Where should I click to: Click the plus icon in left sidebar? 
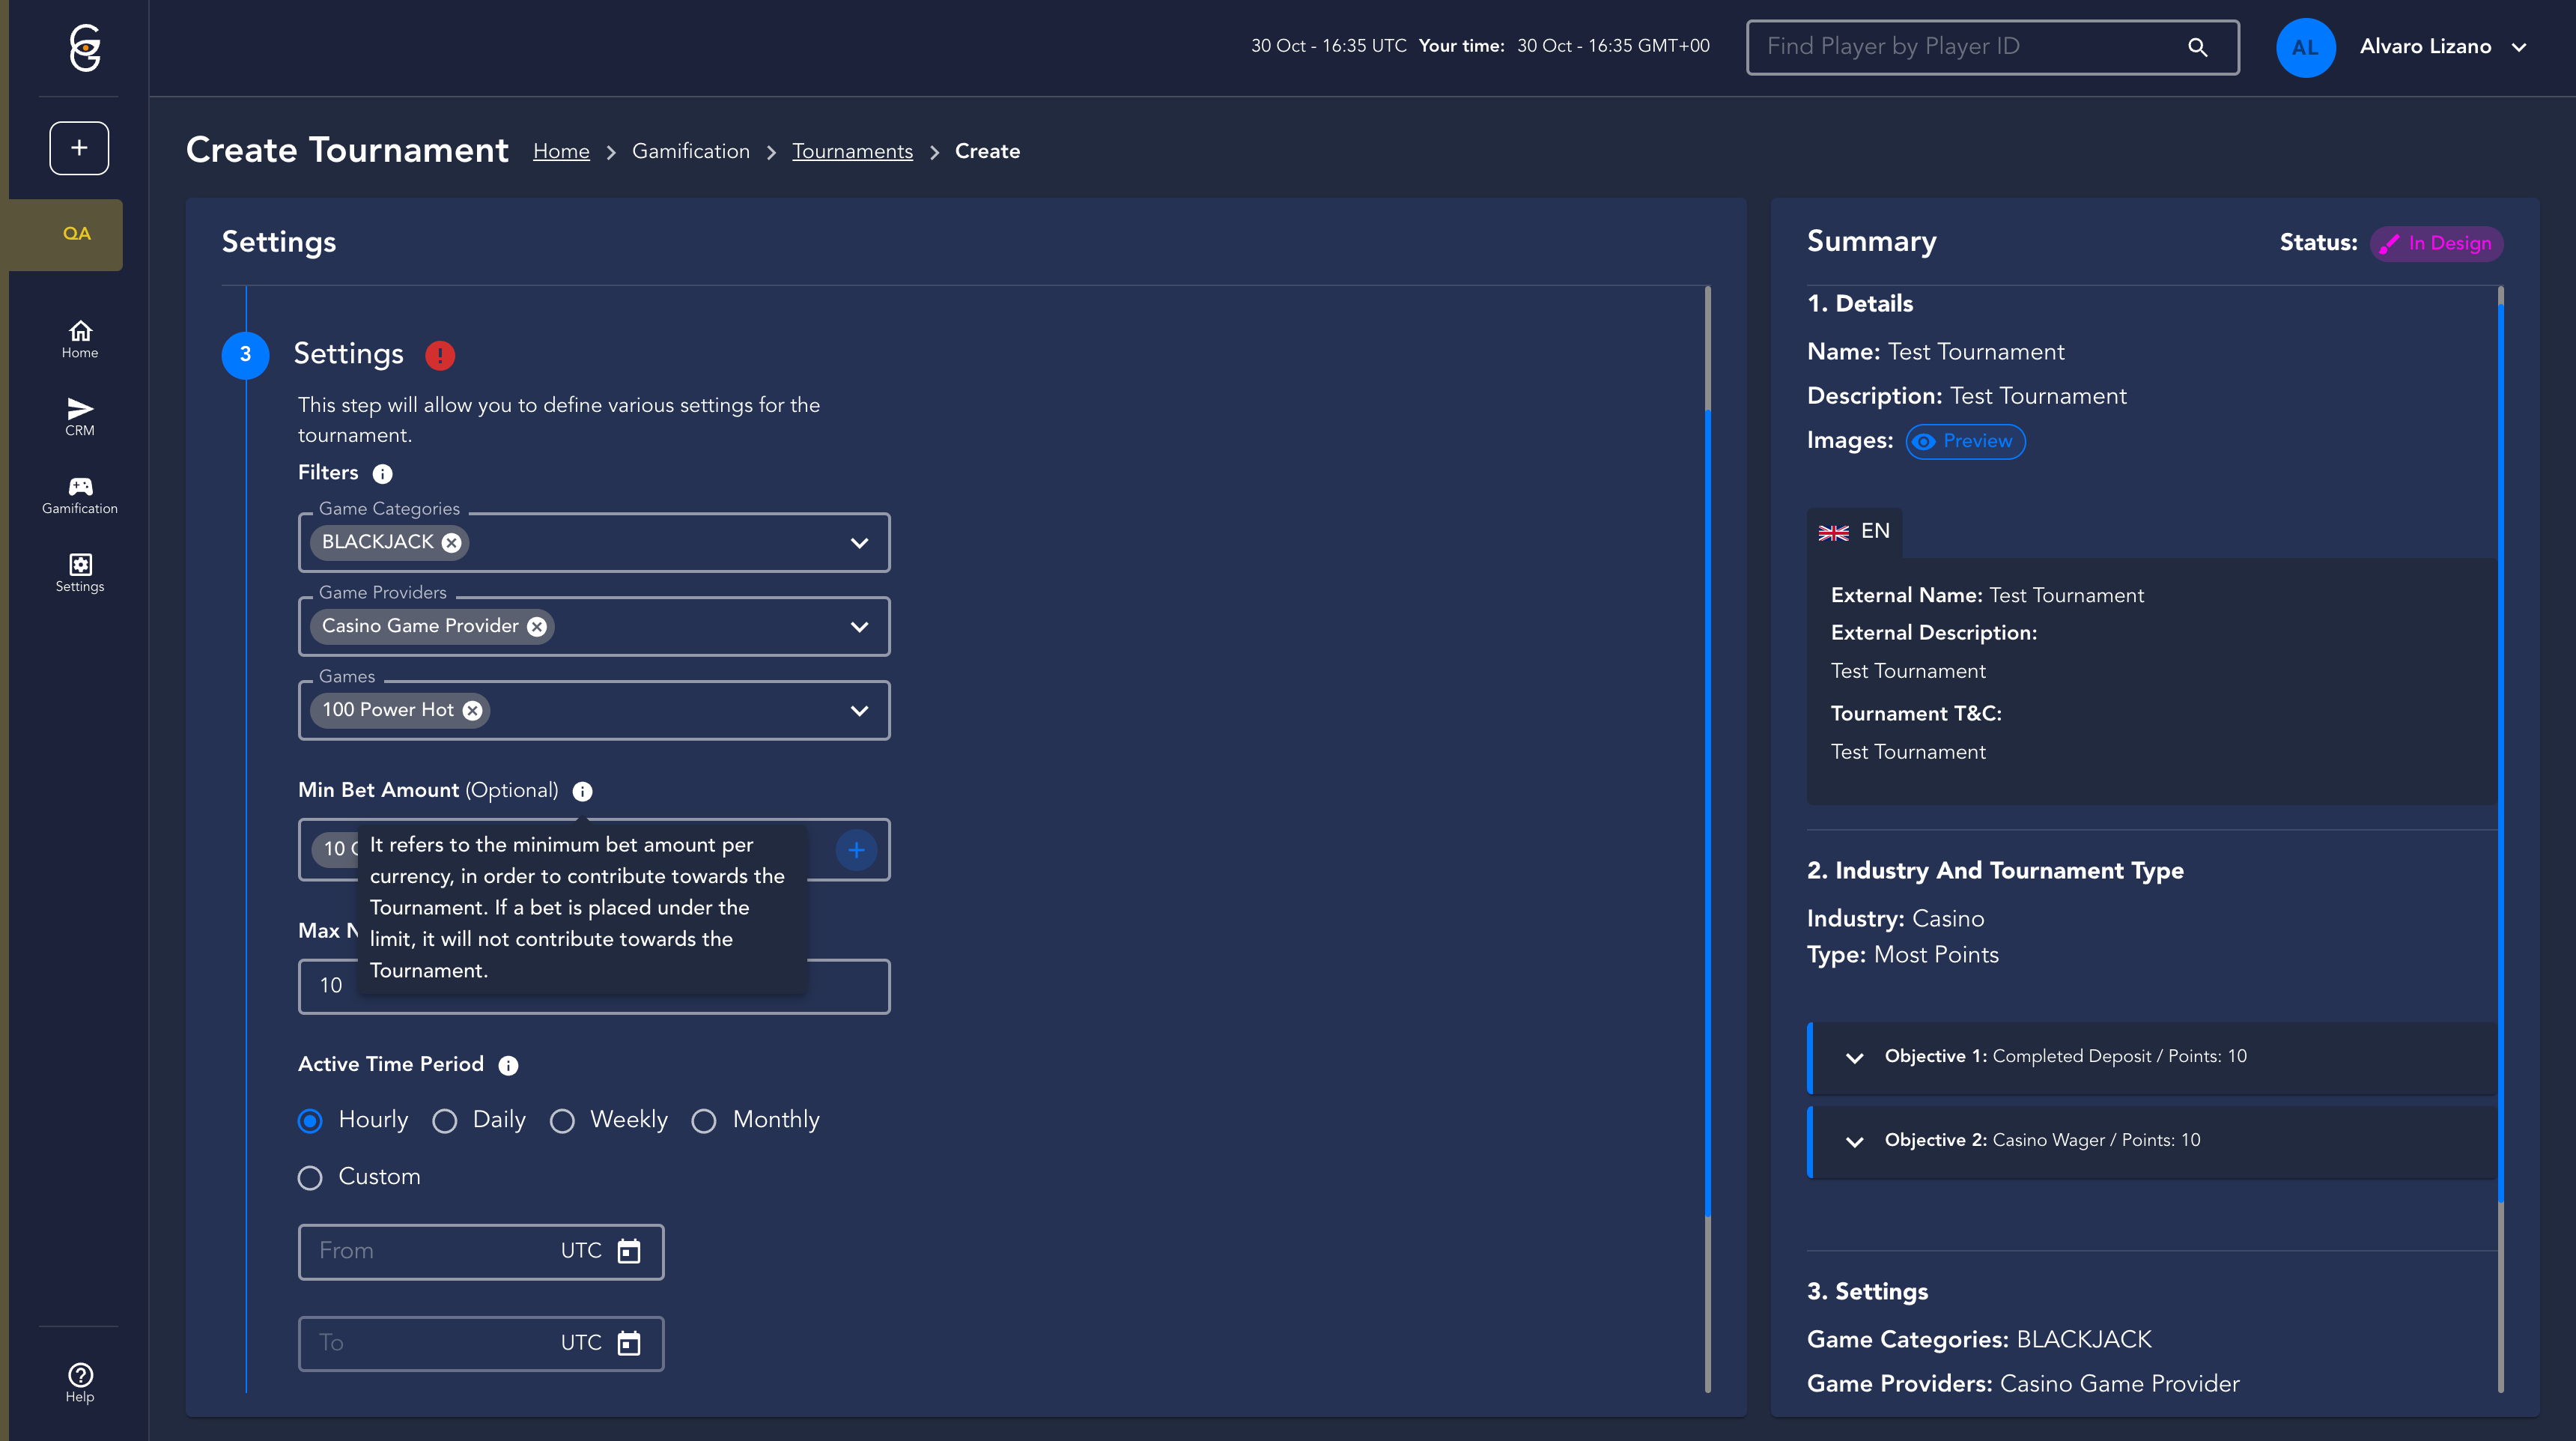[79, 148]
